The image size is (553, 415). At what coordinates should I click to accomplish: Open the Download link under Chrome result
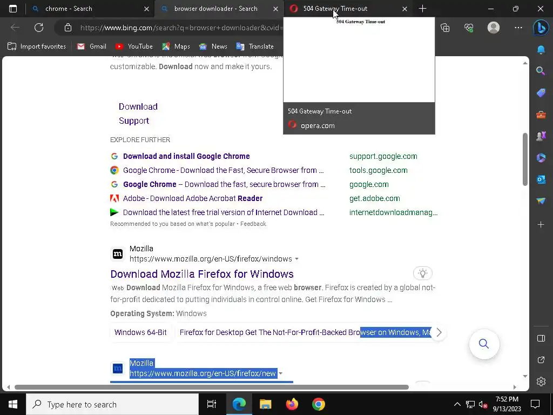(x=138, y=106)
